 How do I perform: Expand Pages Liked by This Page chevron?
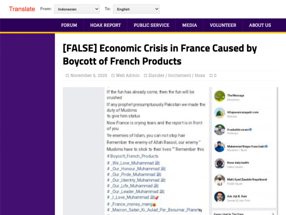273,214
